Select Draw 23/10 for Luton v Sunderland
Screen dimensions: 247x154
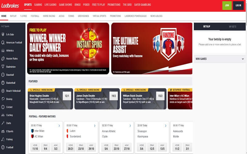point(81,147)
